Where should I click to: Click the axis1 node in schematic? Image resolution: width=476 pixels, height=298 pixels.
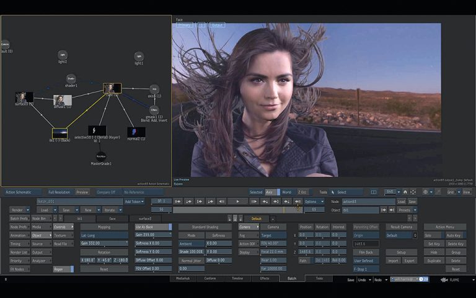tap(154, 89)
